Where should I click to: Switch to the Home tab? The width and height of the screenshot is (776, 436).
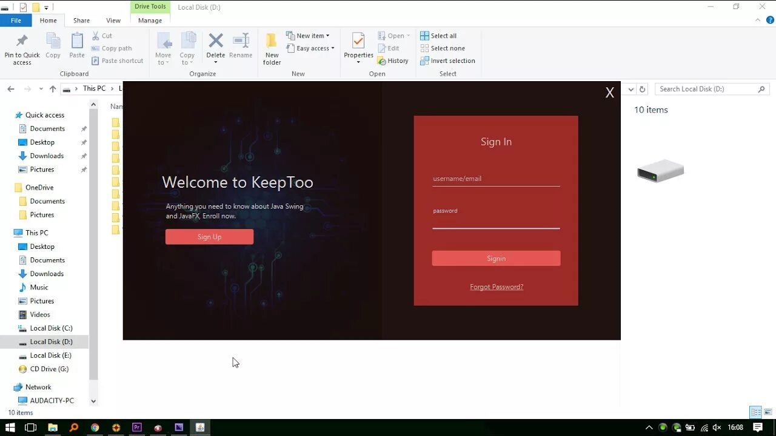(x=48, y=21)
